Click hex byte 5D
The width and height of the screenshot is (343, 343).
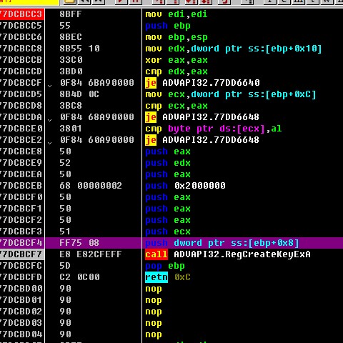point(65,266)
